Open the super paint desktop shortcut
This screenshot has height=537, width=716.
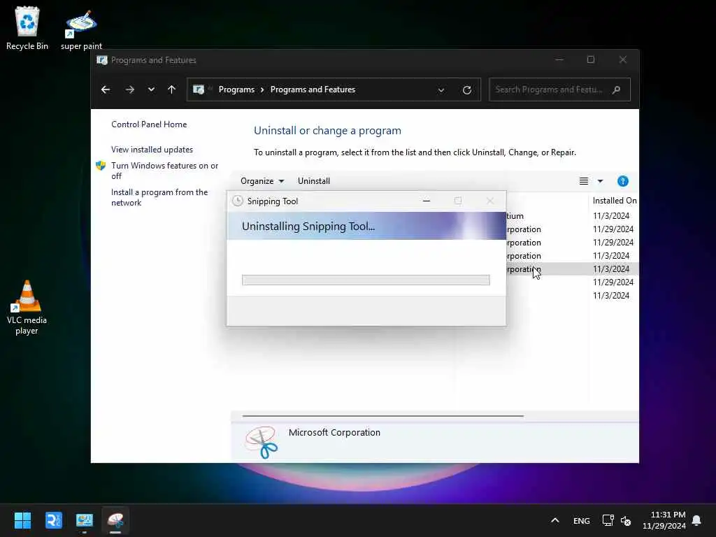pyautogui.click(x=81, y=29)
